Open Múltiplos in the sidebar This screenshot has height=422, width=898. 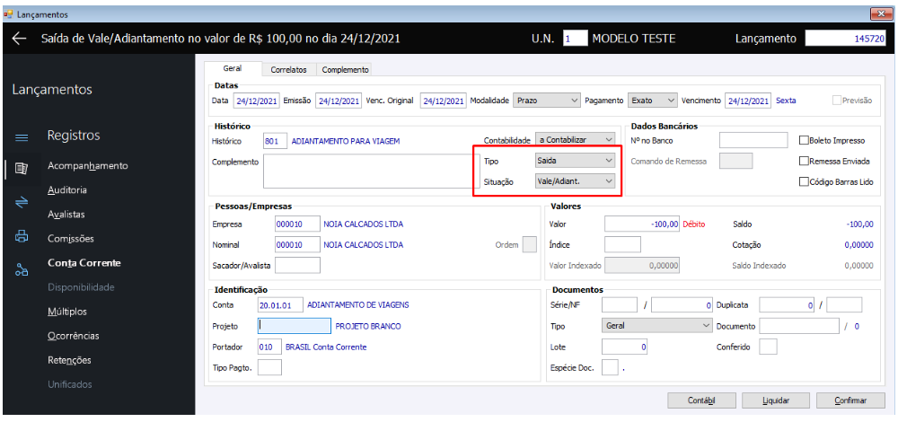(x=67, y=312)
